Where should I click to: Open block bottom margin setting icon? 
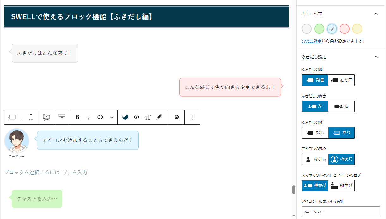(x=62, y=117)
